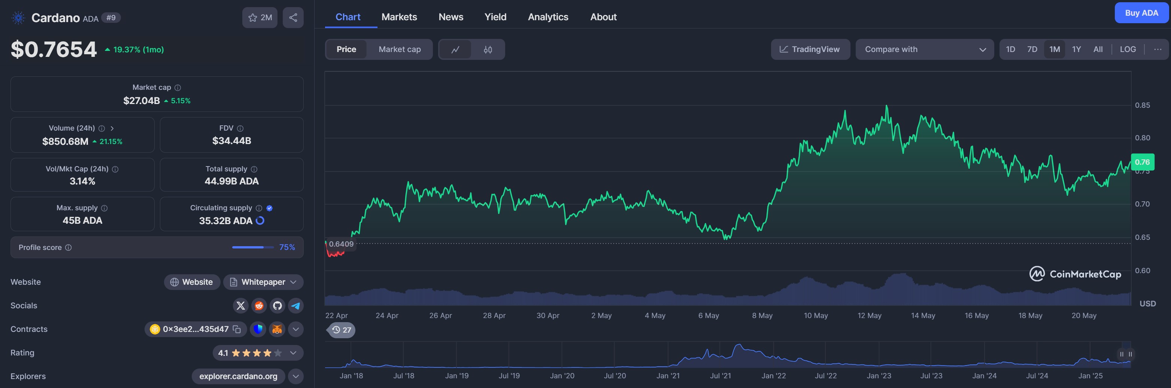1171x388 pixels.
Task: Select the All time range
Action: coord(1098,49)
